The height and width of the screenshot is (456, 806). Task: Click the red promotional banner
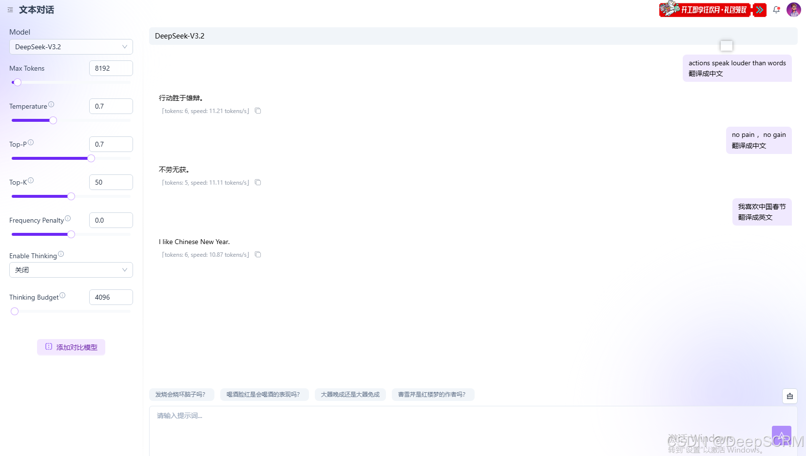[x=705, y=9]
